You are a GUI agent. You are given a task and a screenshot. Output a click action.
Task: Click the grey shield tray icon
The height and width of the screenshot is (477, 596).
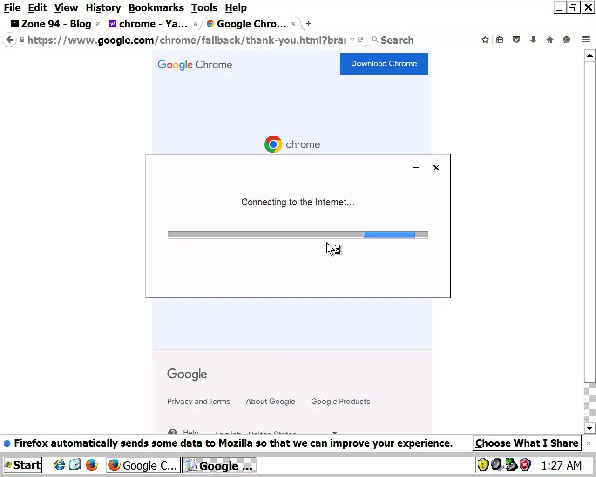pos(497,465)
